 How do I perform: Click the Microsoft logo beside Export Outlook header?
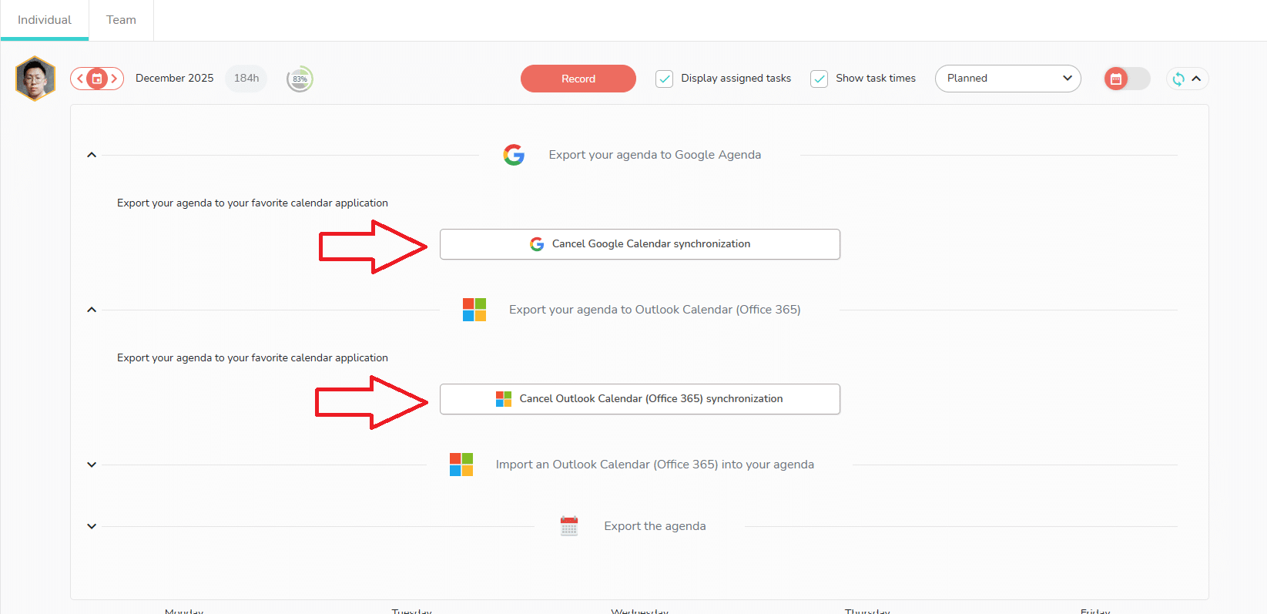[474, 310]
